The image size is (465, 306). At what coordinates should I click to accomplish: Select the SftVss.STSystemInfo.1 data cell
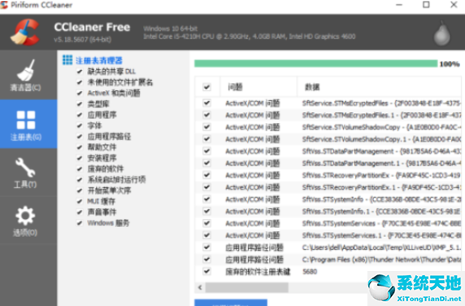381,212
